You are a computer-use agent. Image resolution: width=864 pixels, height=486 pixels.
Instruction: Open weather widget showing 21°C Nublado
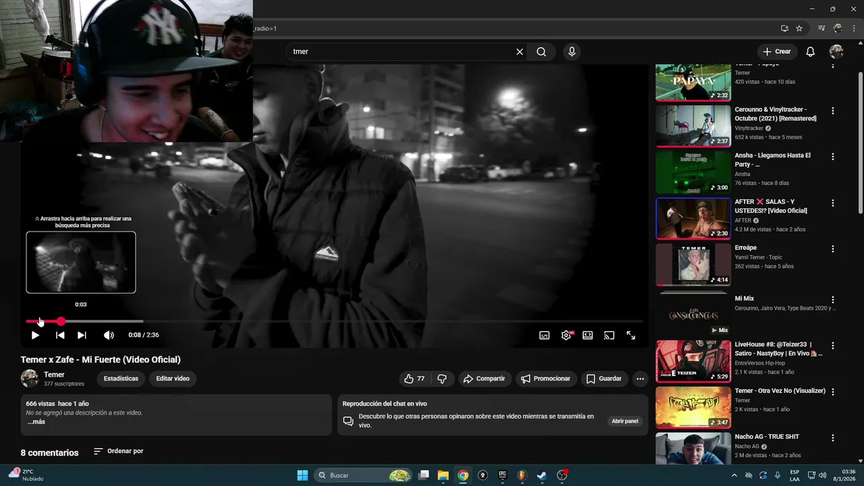(26, 475)
